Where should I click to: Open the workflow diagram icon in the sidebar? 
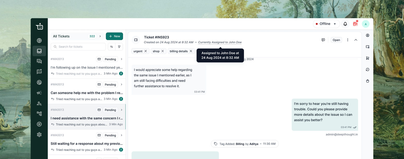pyautogui.click(x=39, y=113)
